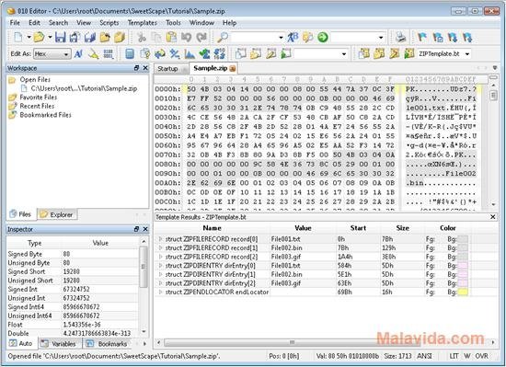The image size is (506, 367).
Task: Select the Signed Int value 67324752
Action: [76, 290]
